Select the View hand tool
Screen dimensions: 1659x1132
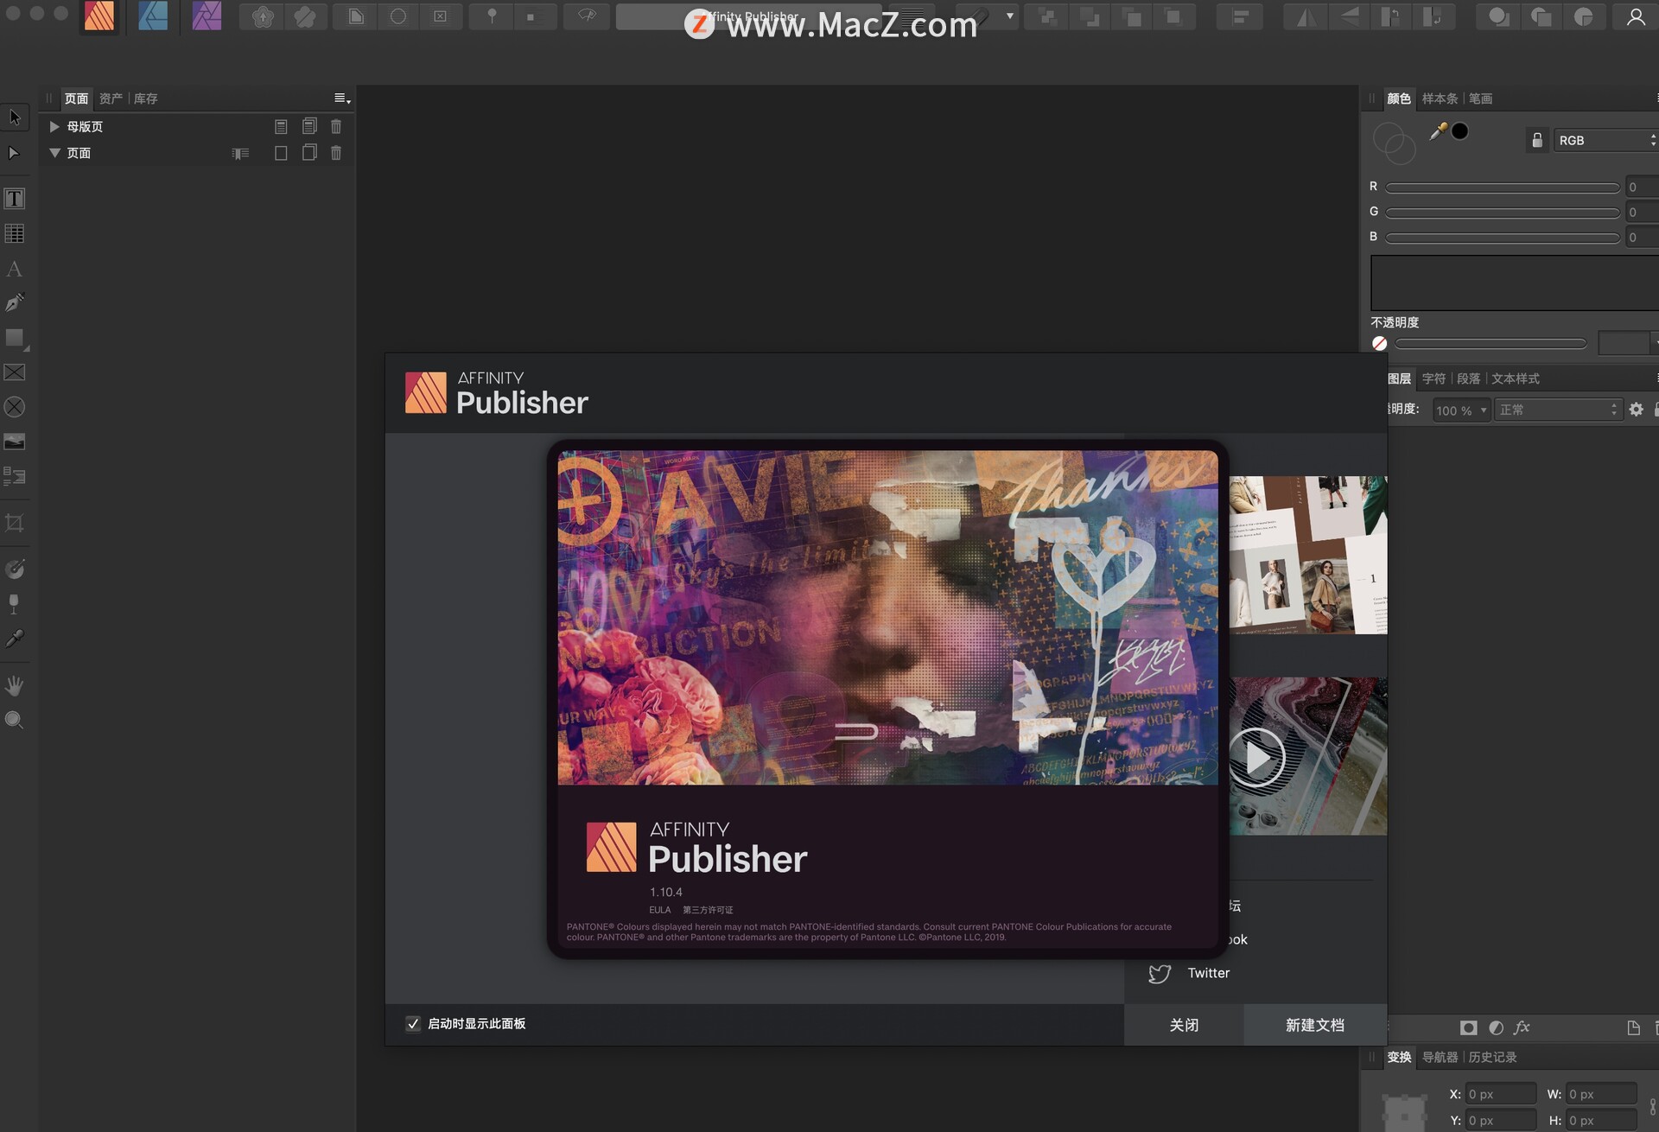(15, 686)
